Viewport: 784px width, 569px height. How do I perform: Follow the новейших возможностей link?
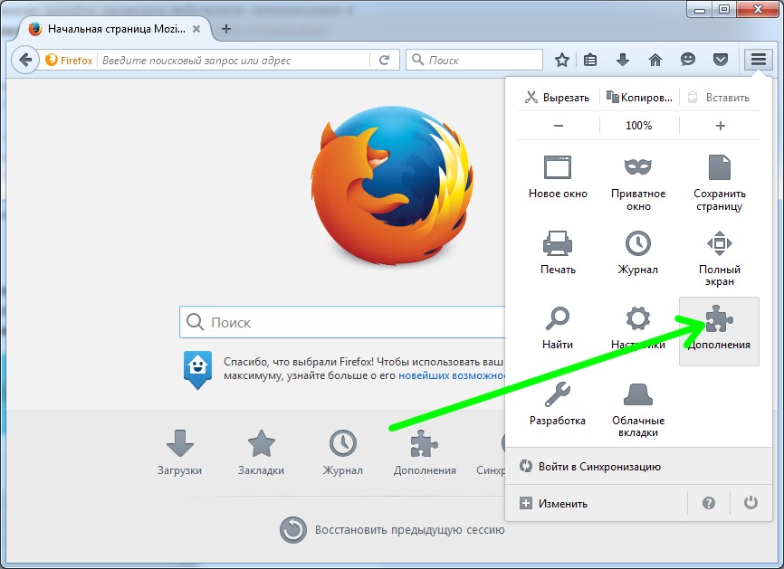(452, 375)
